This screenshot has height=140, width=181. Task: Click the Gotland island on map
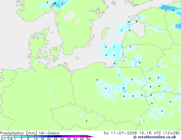(x=105, y=33)
